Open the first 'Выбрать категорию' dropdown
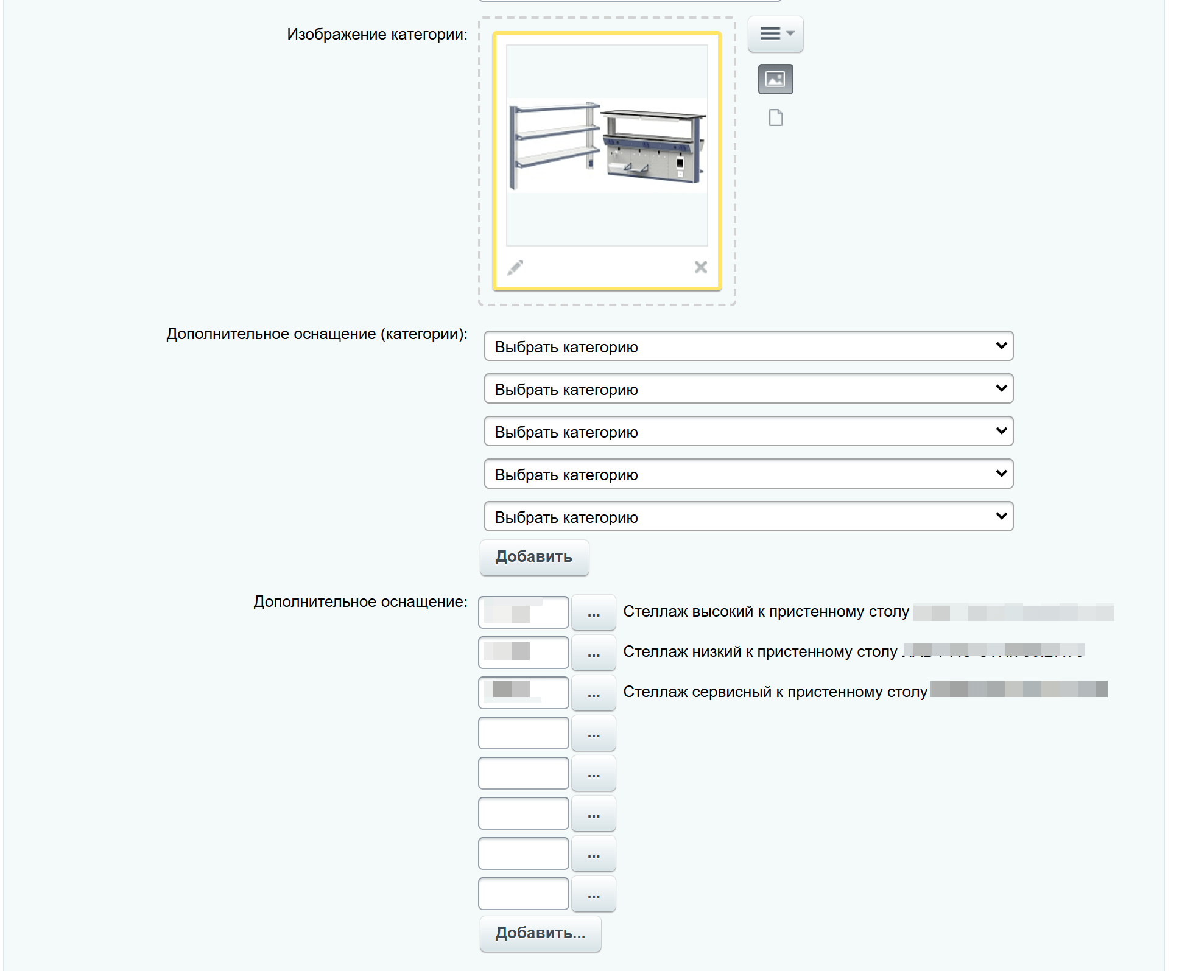Screen dimensions: 1182x971 pyautogui.click(x=748, y=346)
